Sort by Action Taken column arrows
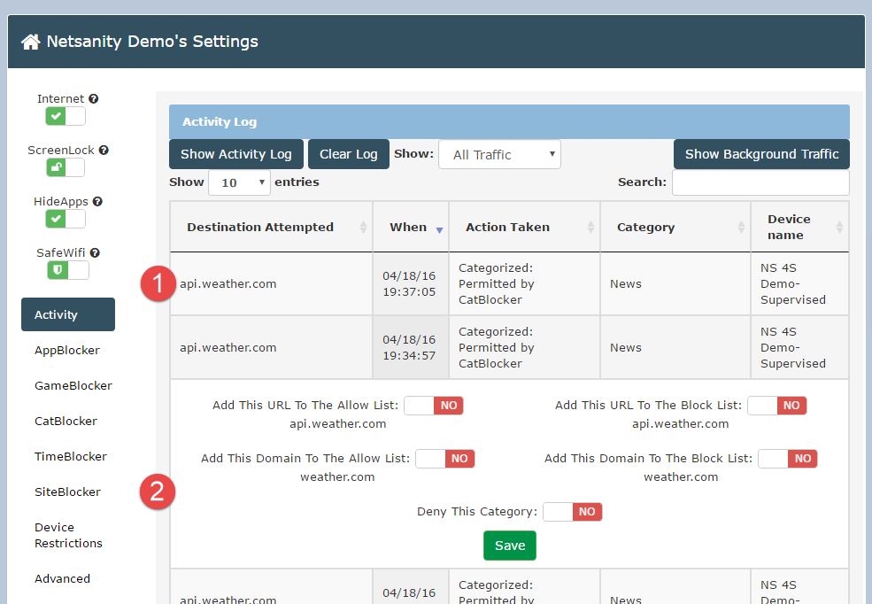Viewport: 872px width, 604px height. click(x=590, y=227)
